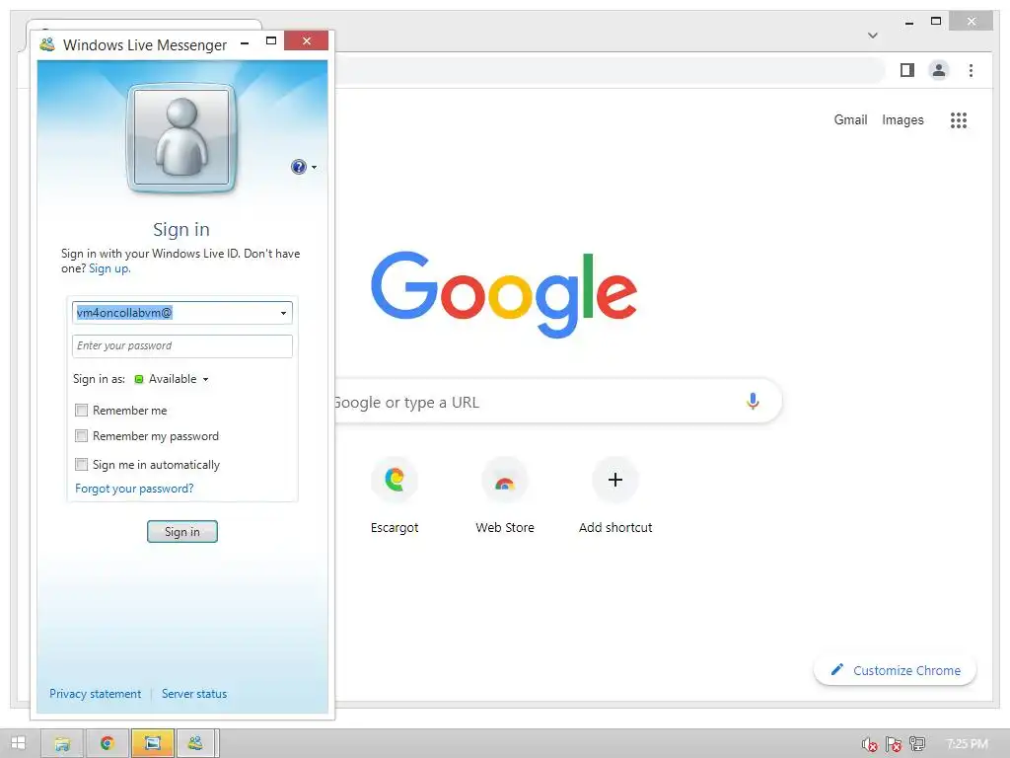The image size is (1010, 758).
Task: Click the Windows Live Messenger title bar icon
Action: coord(47,44)
